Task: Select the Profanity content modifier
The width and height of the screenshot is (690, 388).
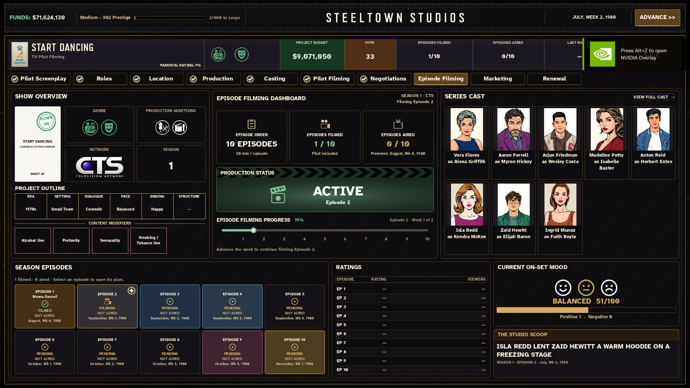Action: coord(71,240)
